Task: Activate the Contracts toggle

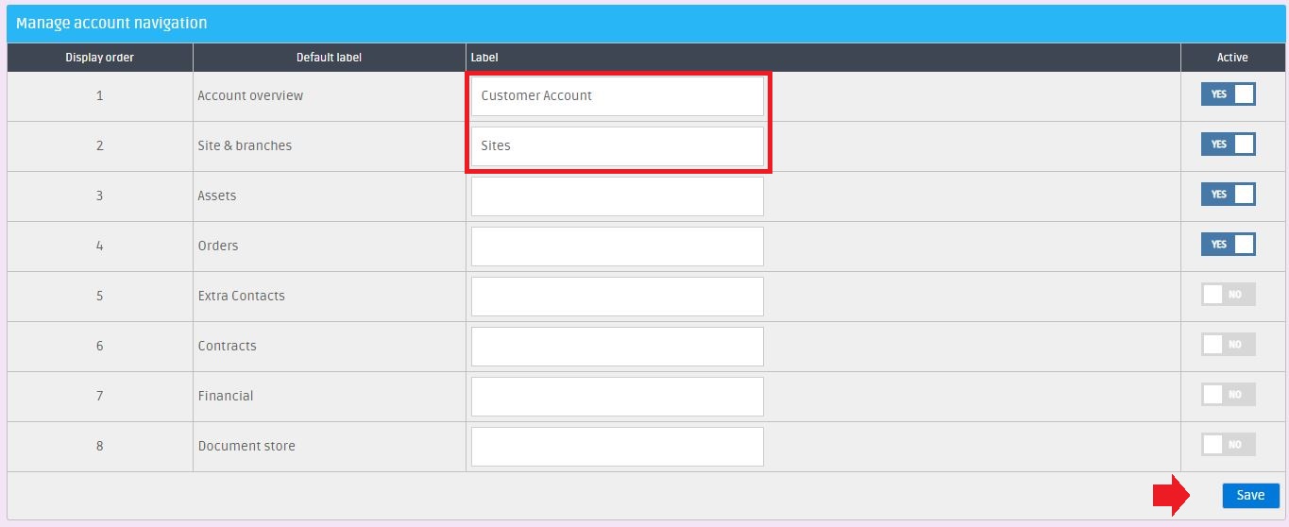Action: 1228,345
